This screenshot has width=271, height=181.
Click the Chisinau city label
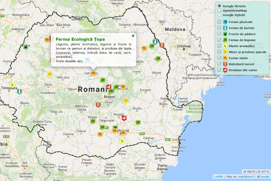tap(184, 46)
